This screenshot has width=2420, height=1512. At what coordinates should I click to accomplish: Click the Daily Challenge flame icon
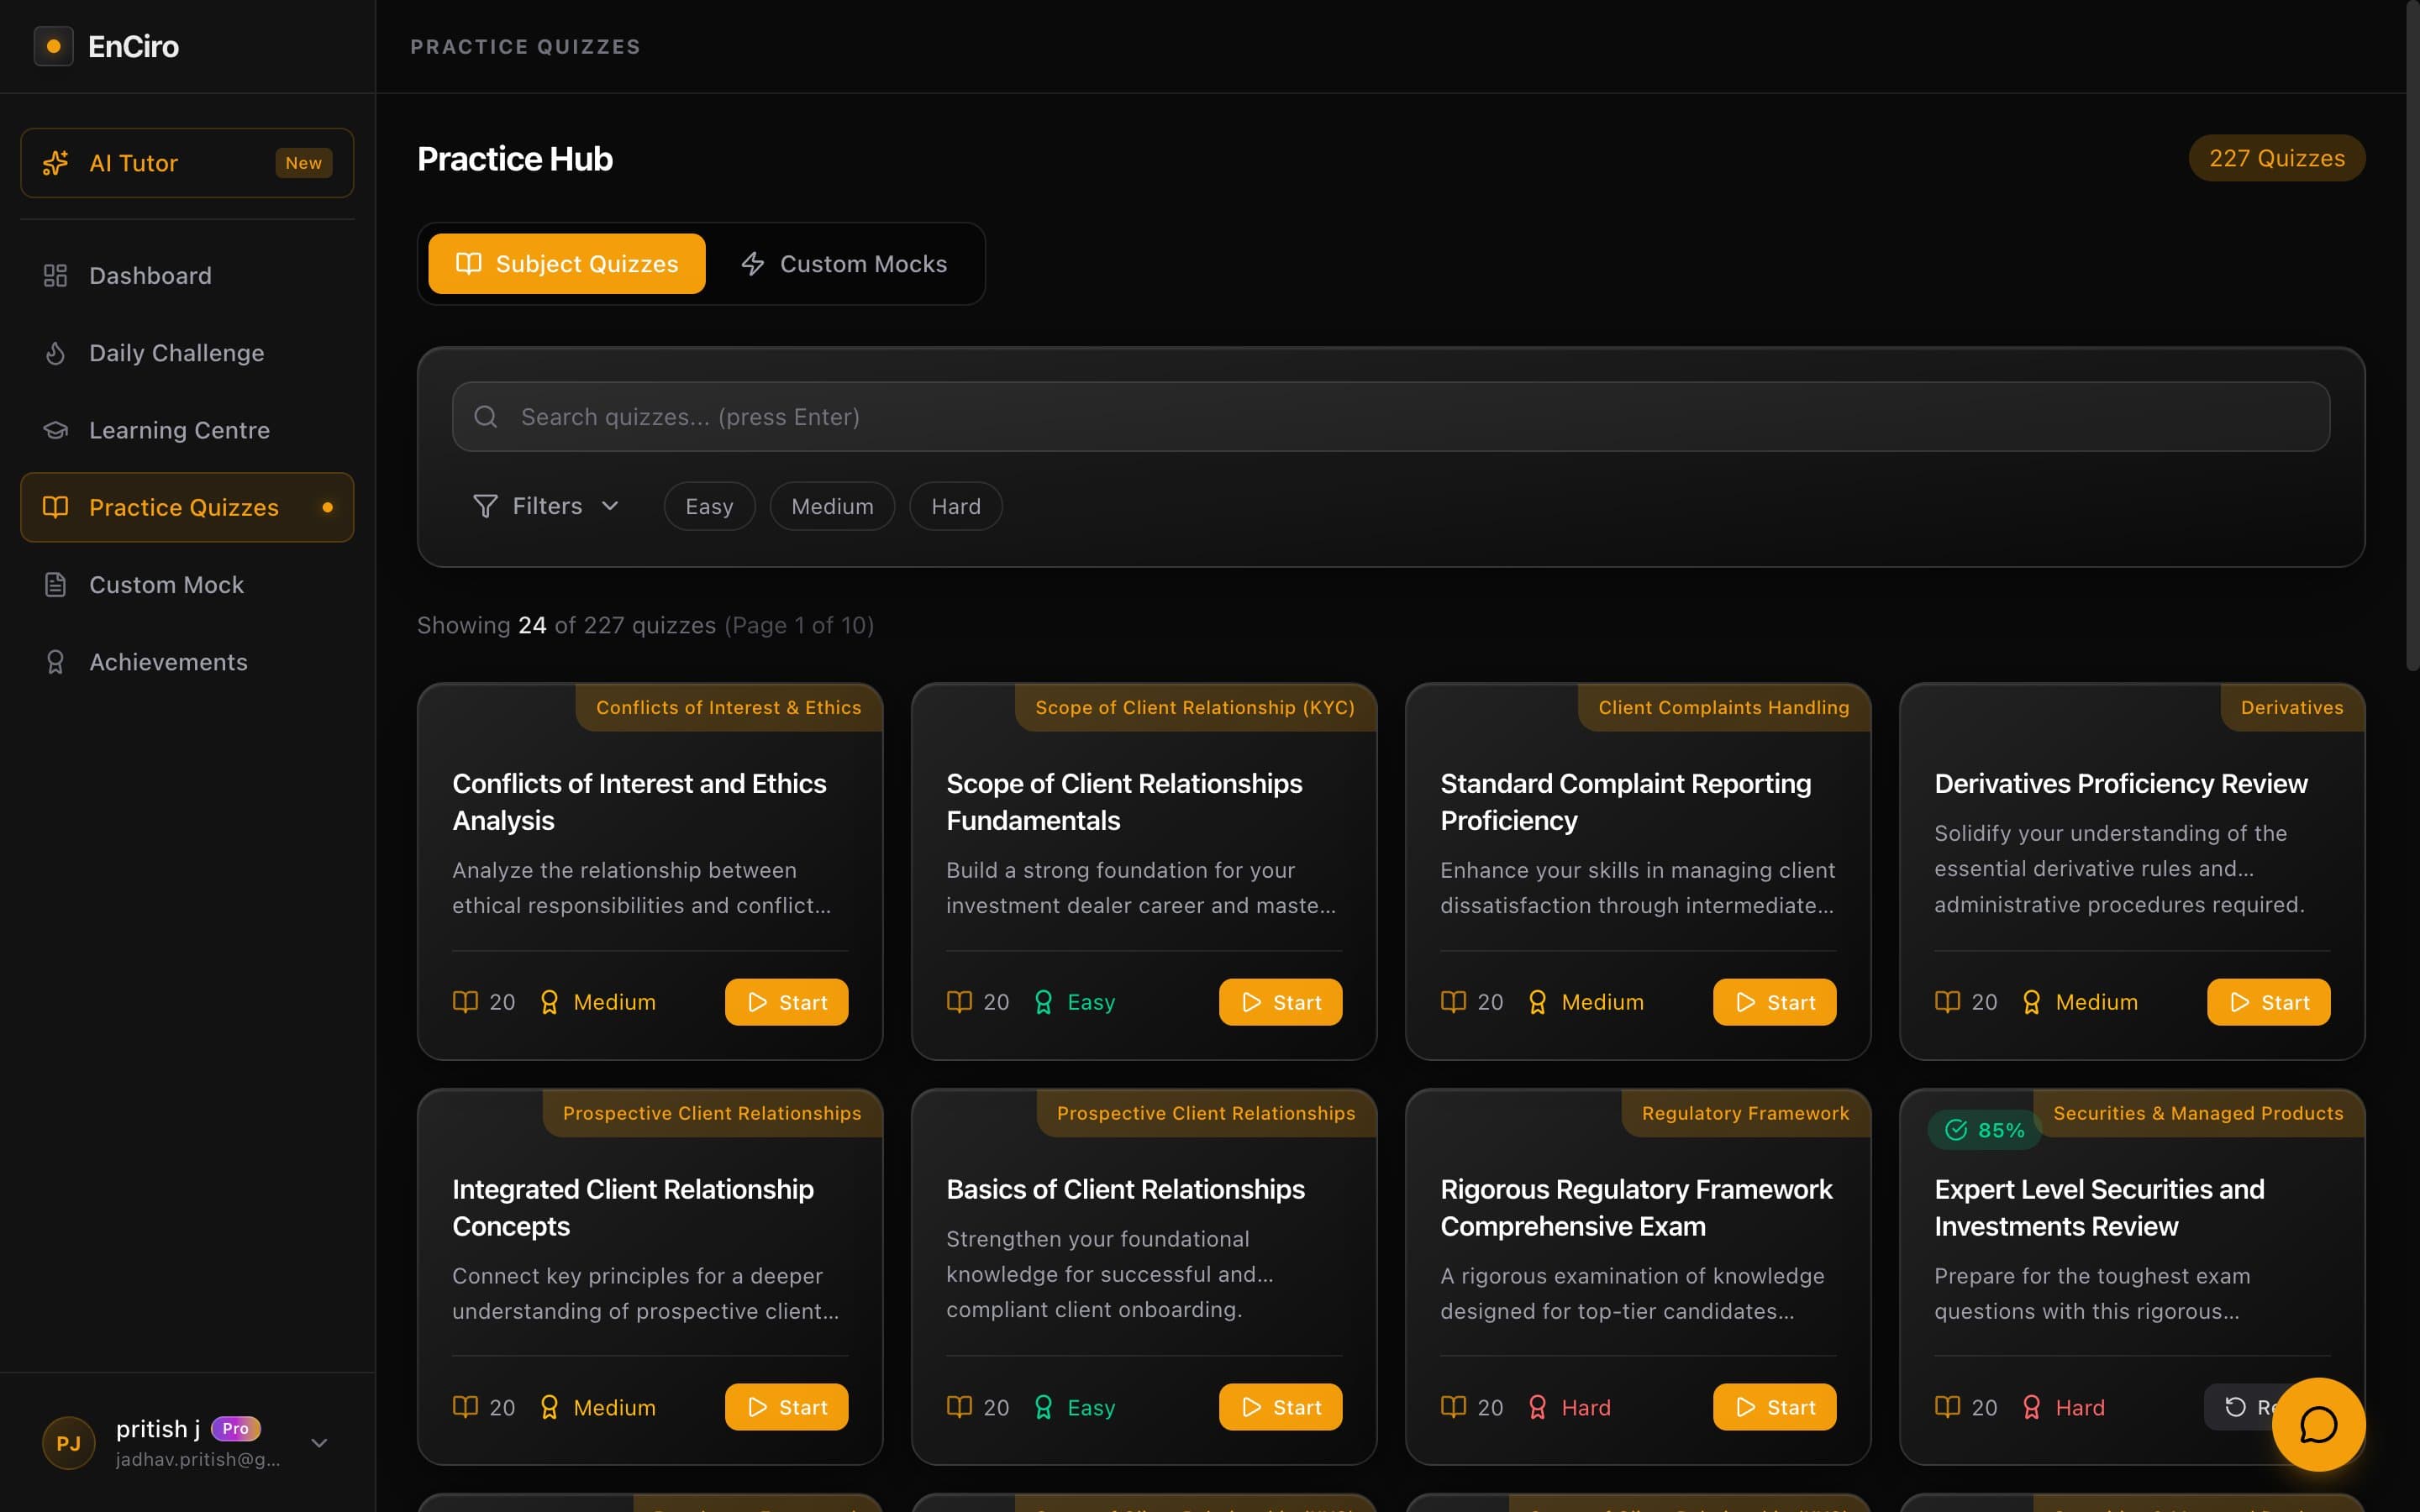point(55,353)
